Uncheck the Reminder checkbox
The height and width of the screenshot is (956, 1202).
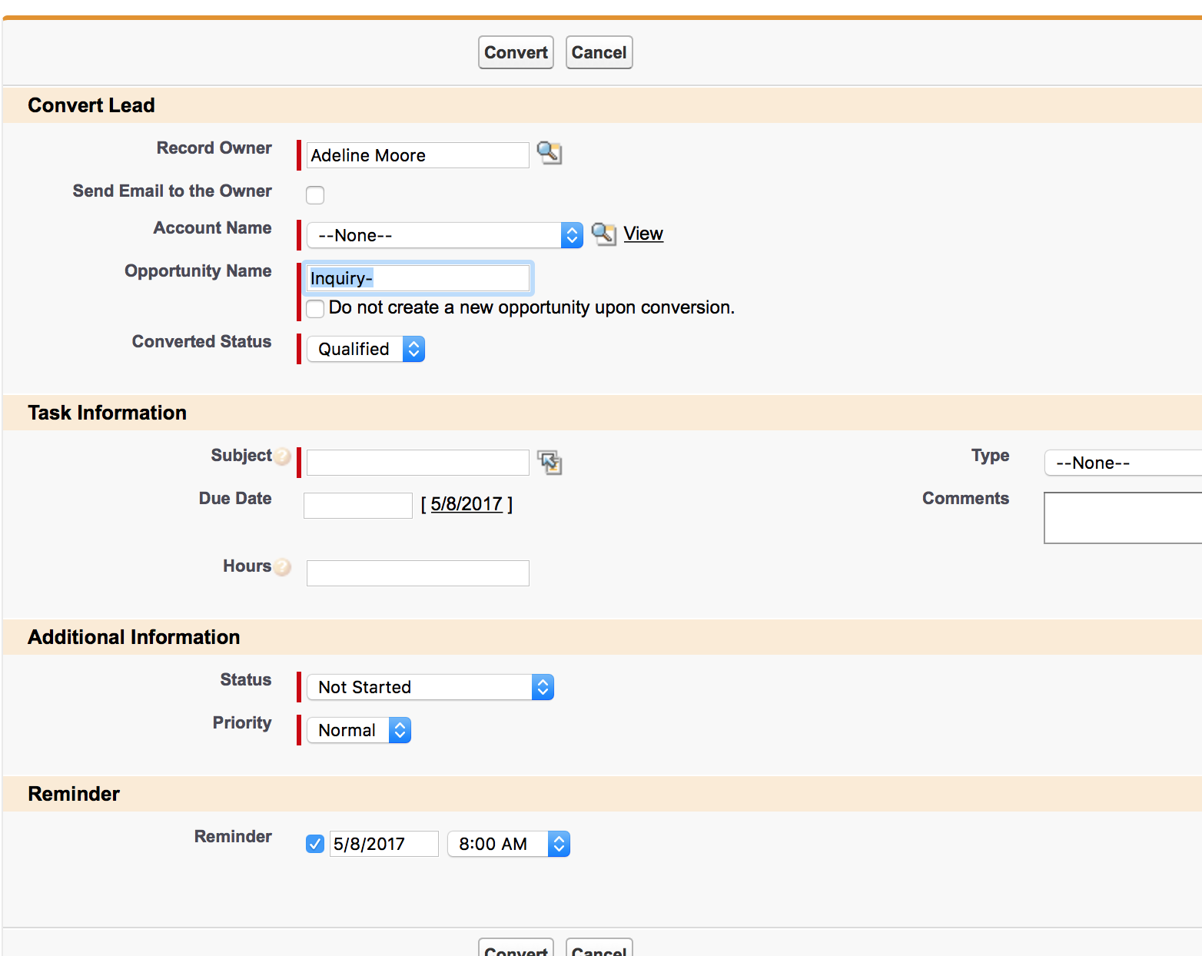tap(315, 844)
